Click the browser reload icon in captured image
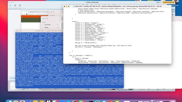The image size is (182, 102). pos(26,12)
